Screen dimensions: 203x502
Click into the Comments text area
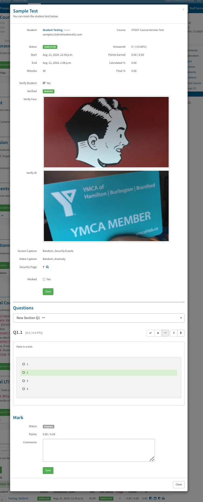99,450
